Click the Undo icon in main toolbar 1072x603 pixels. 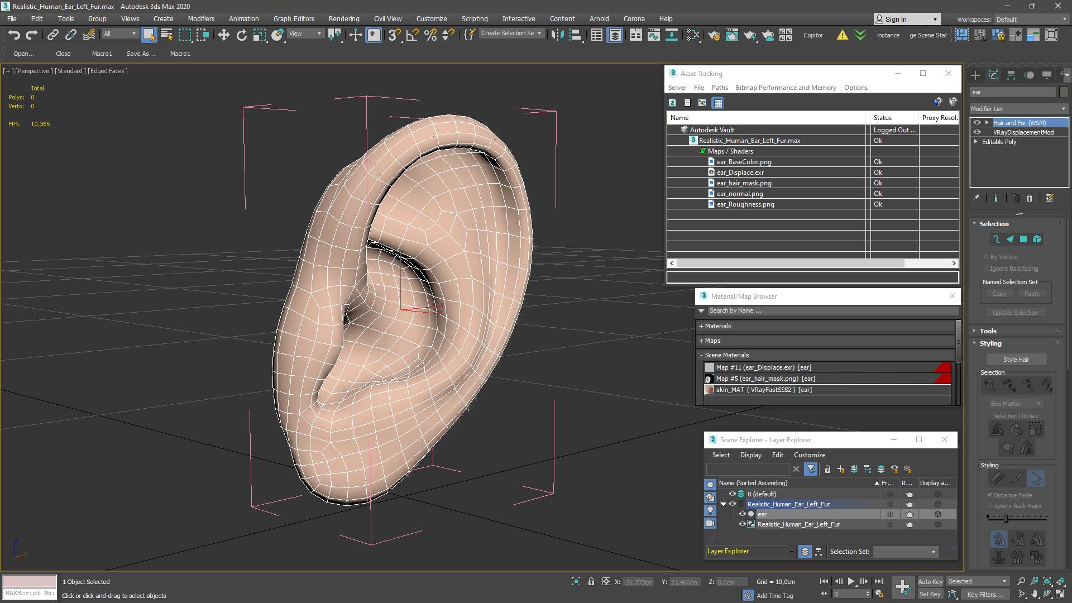pyautogui.click(x=14, y=35)
